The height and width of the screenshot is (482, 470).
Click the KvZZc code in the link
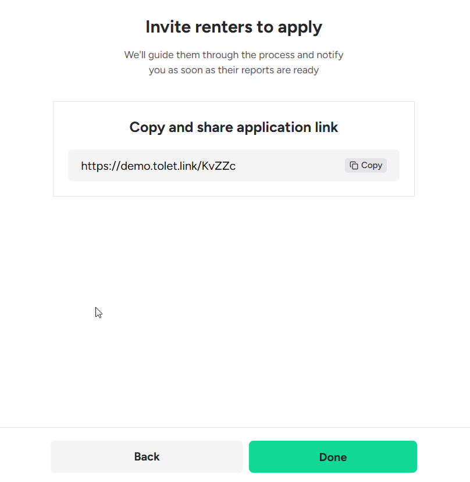219,166
